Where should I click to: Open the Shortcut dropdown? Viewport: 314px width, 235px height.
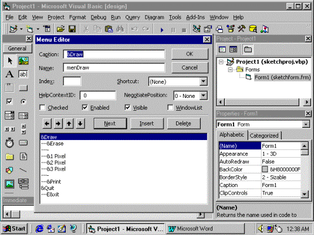pyautogui.click(x=203, y=81)
